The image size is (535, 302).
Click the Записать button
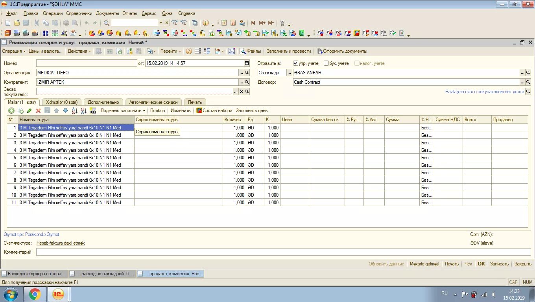tap(499, 264)
